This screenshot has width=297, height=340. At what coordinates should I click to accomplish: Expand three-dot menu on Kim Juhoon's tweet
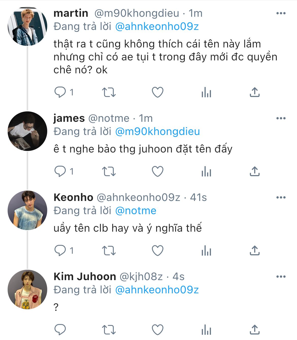point(281,277)
